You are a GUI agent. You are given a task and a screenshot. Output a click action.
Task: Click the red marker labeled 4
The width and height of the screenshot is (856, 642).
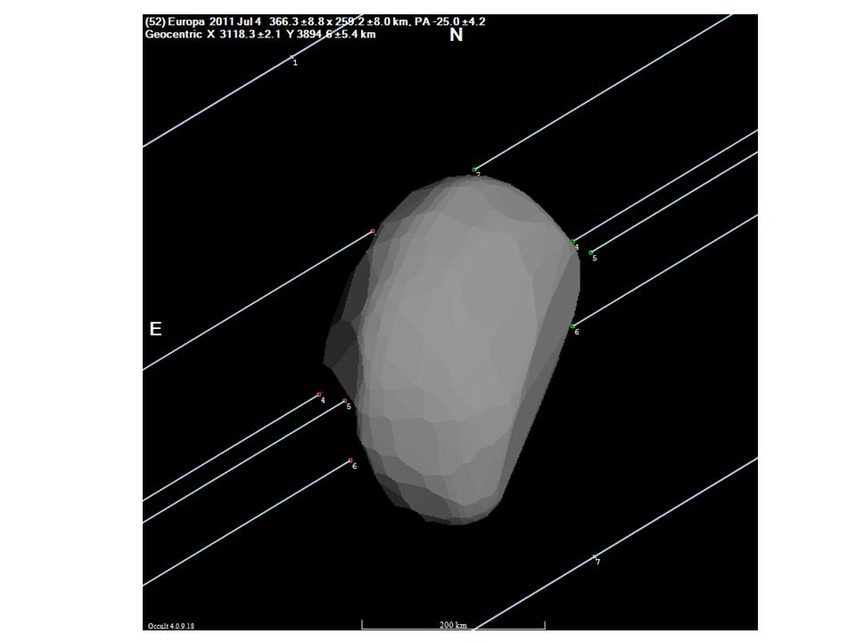(319, 394)
